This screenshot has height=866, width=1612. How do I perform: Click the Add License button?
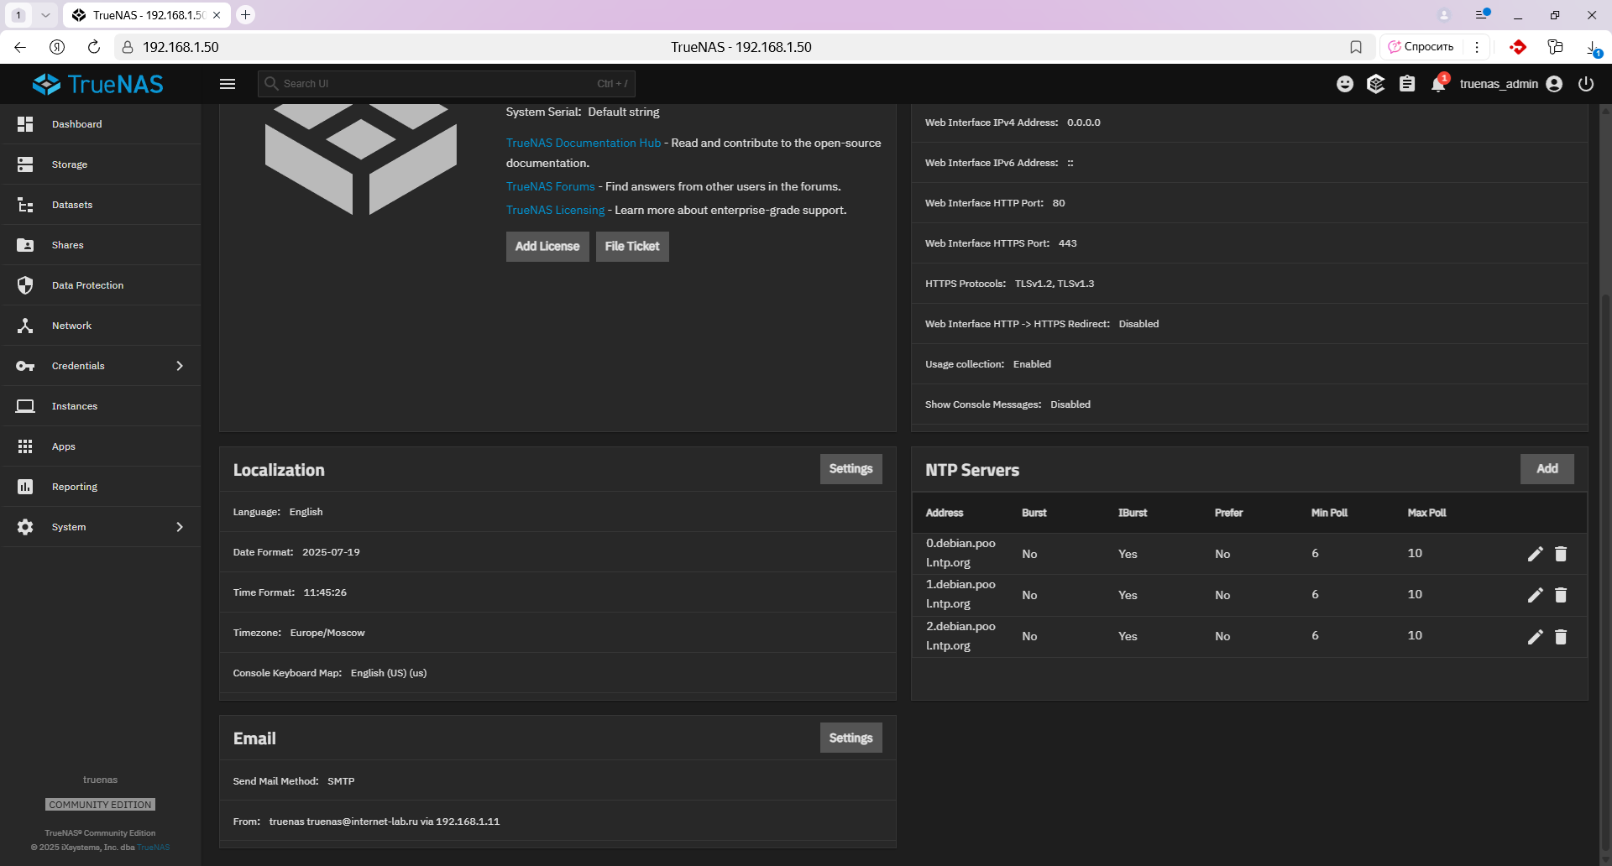click(547, 247)
